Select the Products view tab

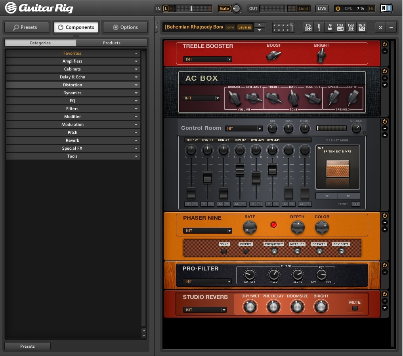(x=111, y=43)
